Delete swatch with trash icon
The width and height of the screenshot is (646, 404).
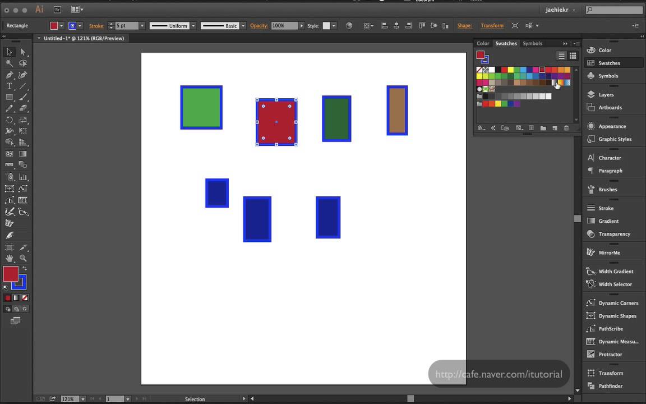click(x=566, y=128)
